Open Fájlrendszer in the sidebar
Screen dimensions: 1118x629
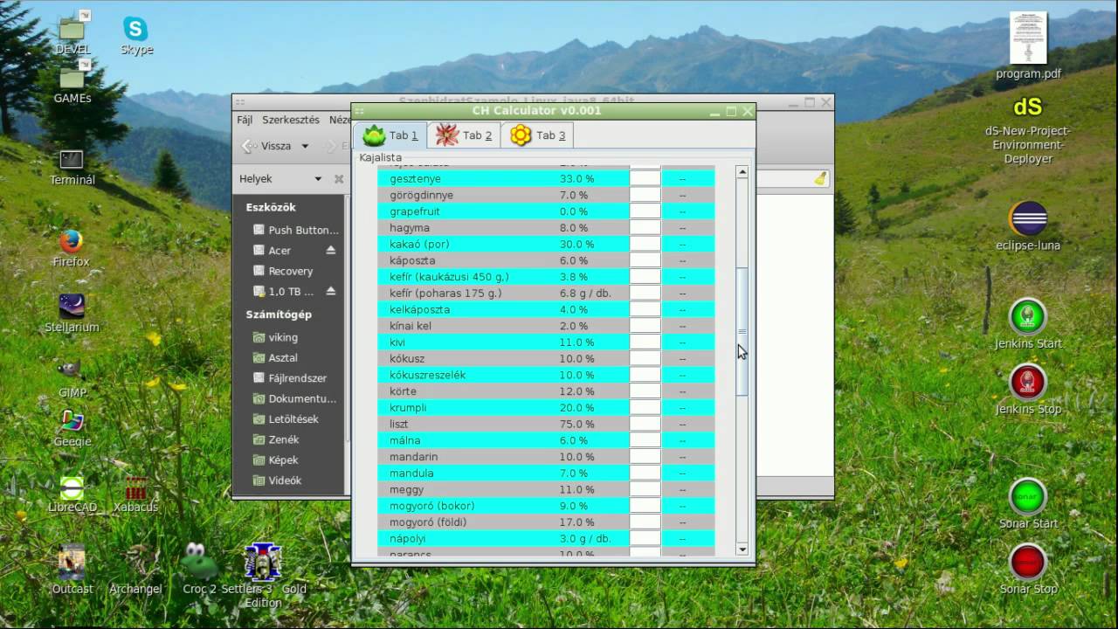coord(289,378)
